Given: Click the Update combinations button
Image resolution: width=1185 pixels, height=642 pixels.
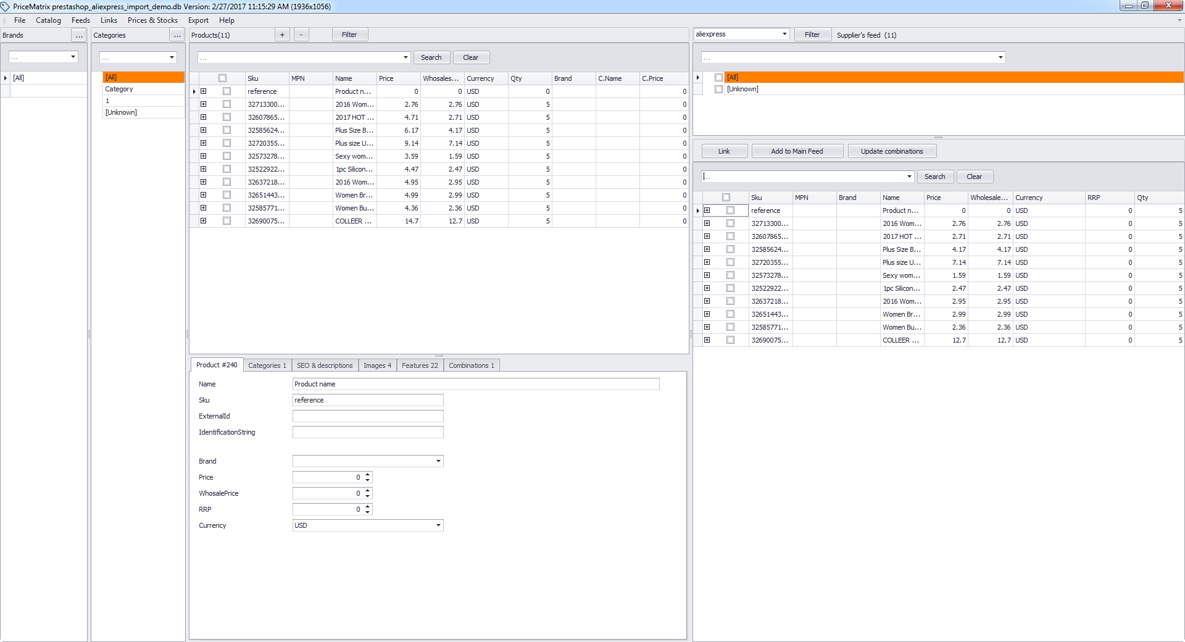Looking at the screenshot, I should point(892,151).
